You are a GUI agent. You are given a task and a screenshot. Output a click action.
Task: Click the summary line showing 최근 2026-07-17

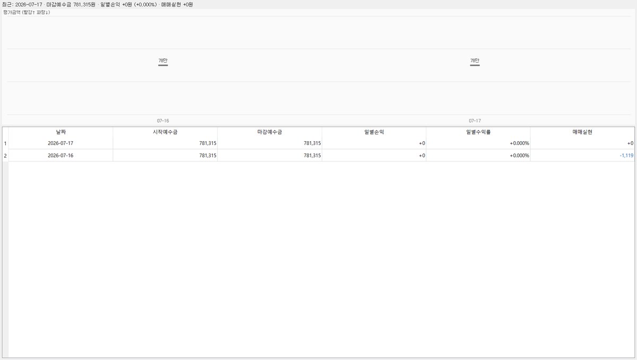click(98, 4)
